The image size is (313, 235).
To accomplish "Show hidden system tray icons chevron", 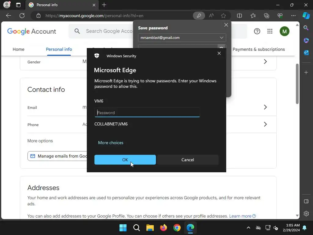I will [249, 228].
